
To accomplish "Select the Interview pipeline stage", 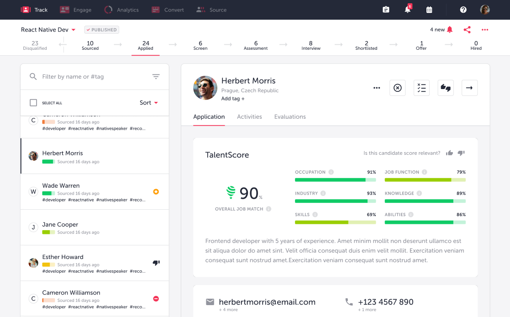I will tap(311, 45).
